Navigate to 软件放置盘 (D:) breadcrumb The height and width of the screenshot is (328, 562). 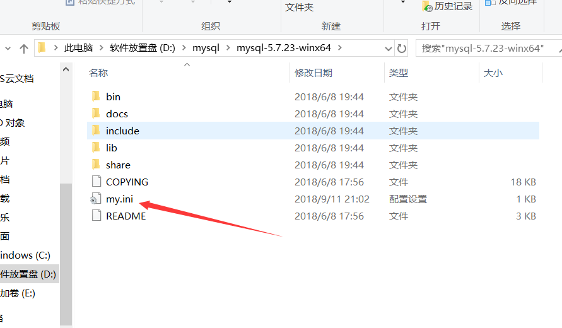coord(143,48)
